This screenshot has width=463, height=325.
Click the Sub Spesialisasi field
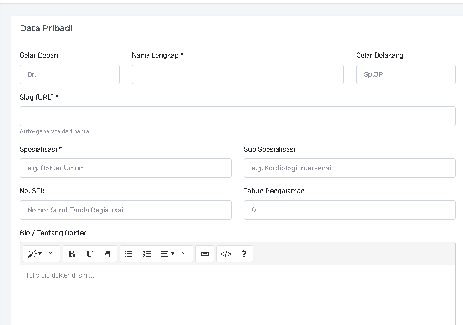click(349, 168)
